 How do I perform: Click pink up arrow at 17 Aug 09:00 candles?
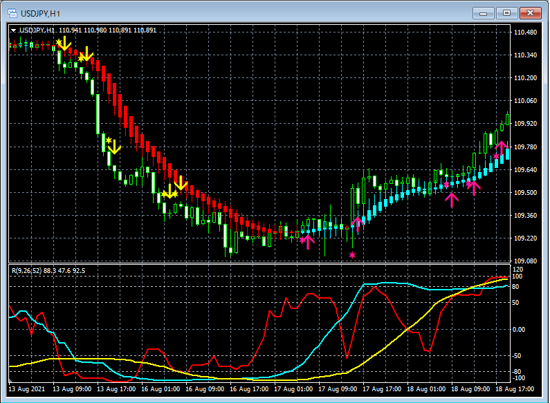point(357,222)
